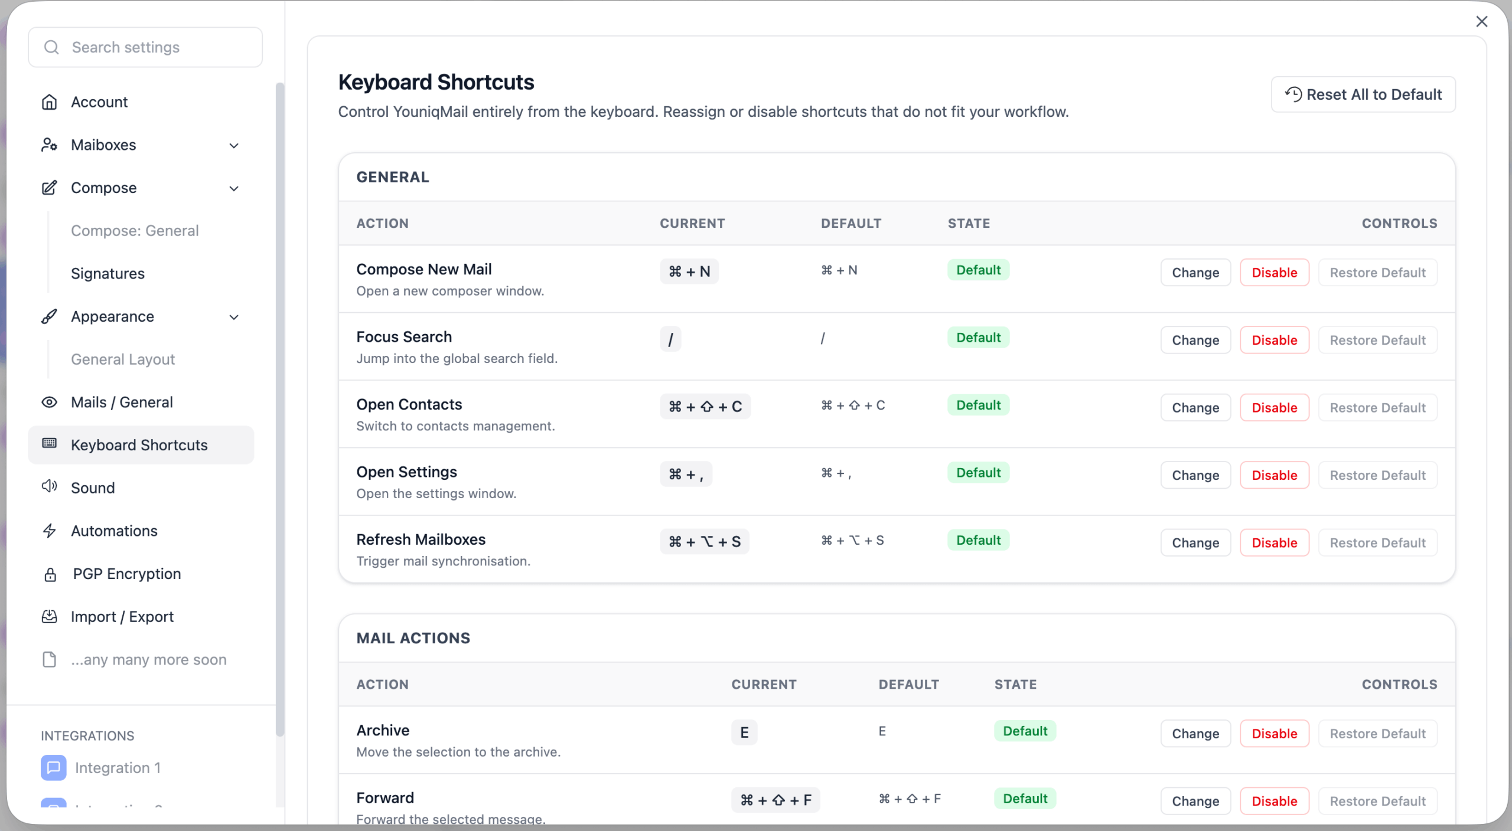Click the Sound speaker icon
Image resolution: width=1512 pixels, height=831 pixels.
(x=50, y=487)
